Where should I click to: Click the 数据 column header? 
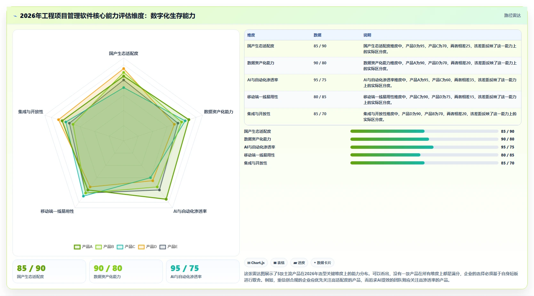click(317, 35)
